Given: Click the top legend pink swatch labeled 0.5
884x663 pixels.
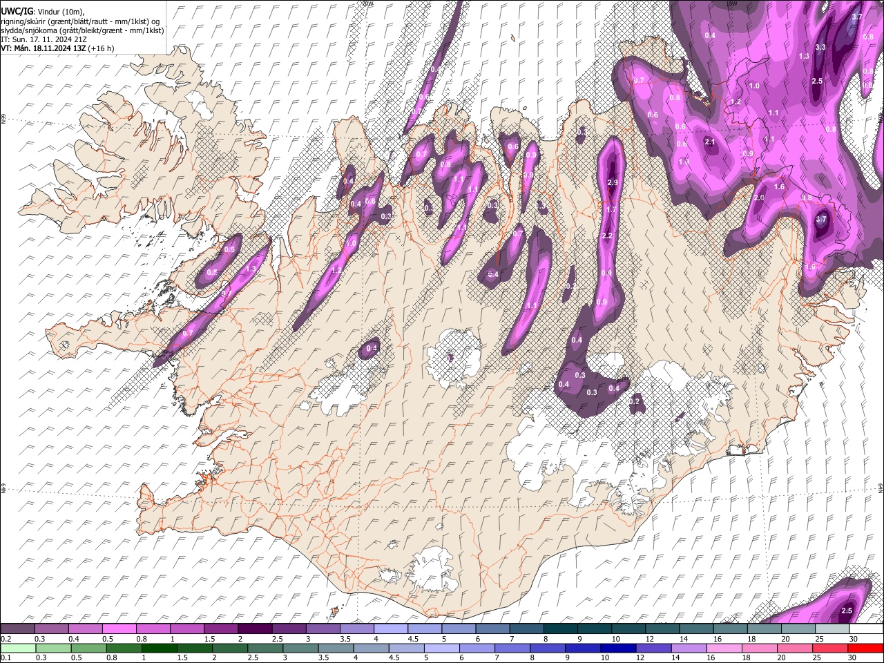Looking at the screenshot, I should (x=119, y=629).
